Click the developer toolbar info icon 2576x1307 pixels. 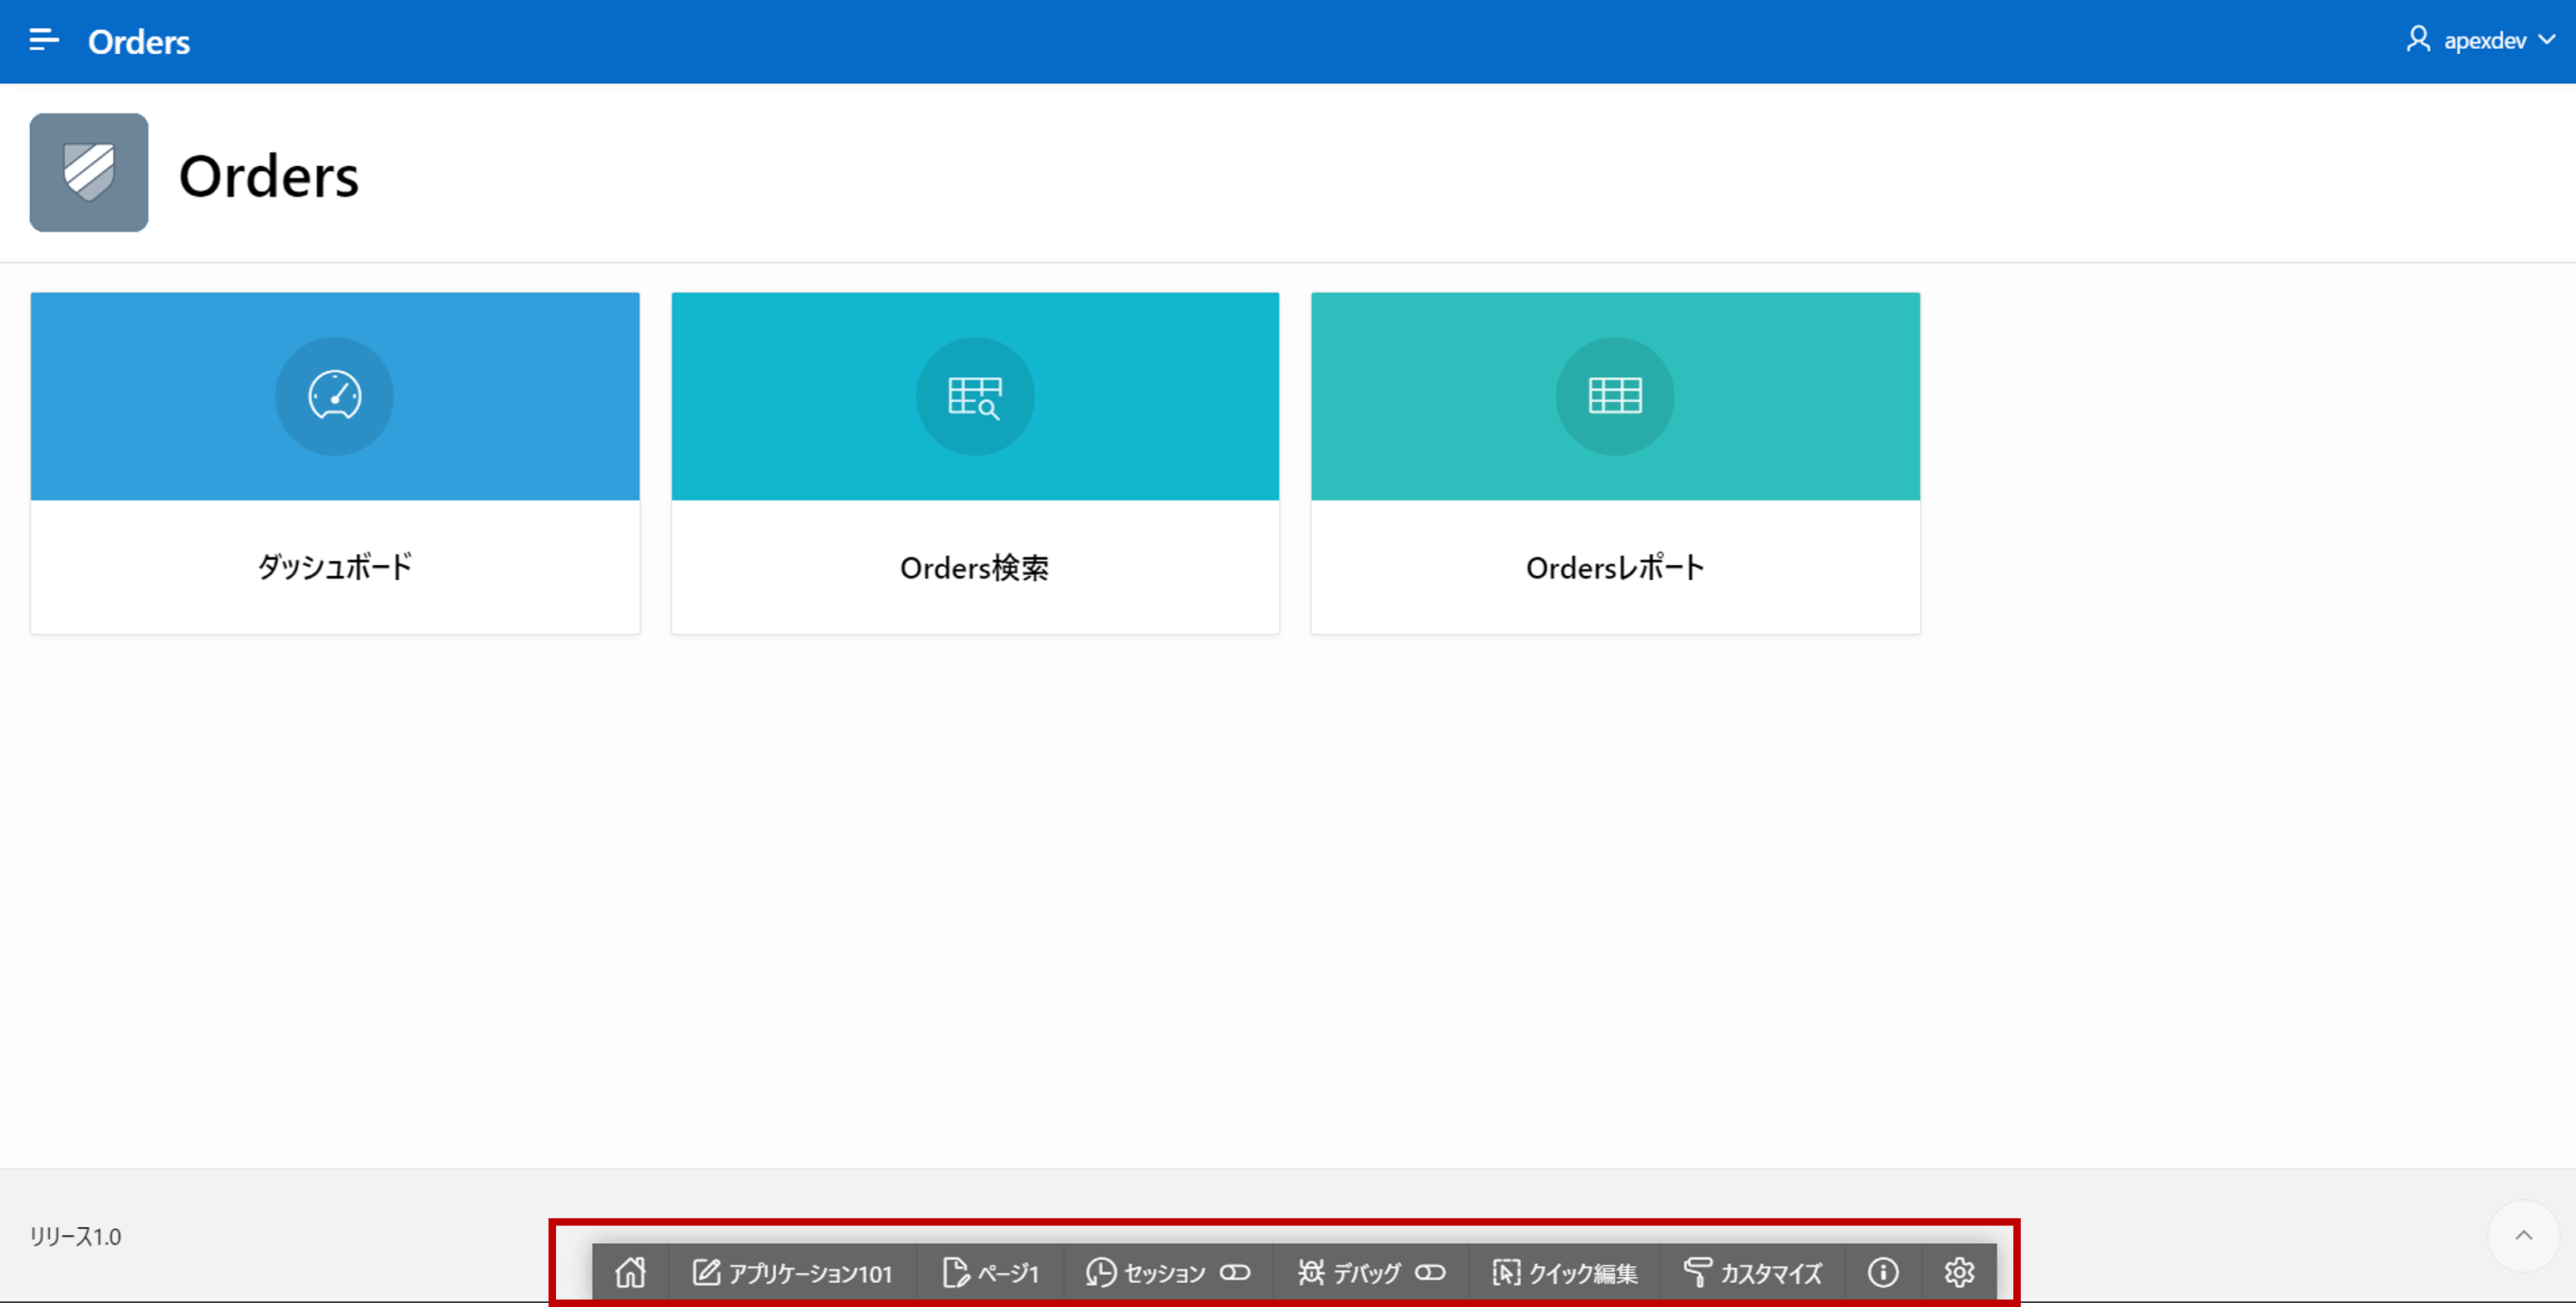coord(1882,1272)
